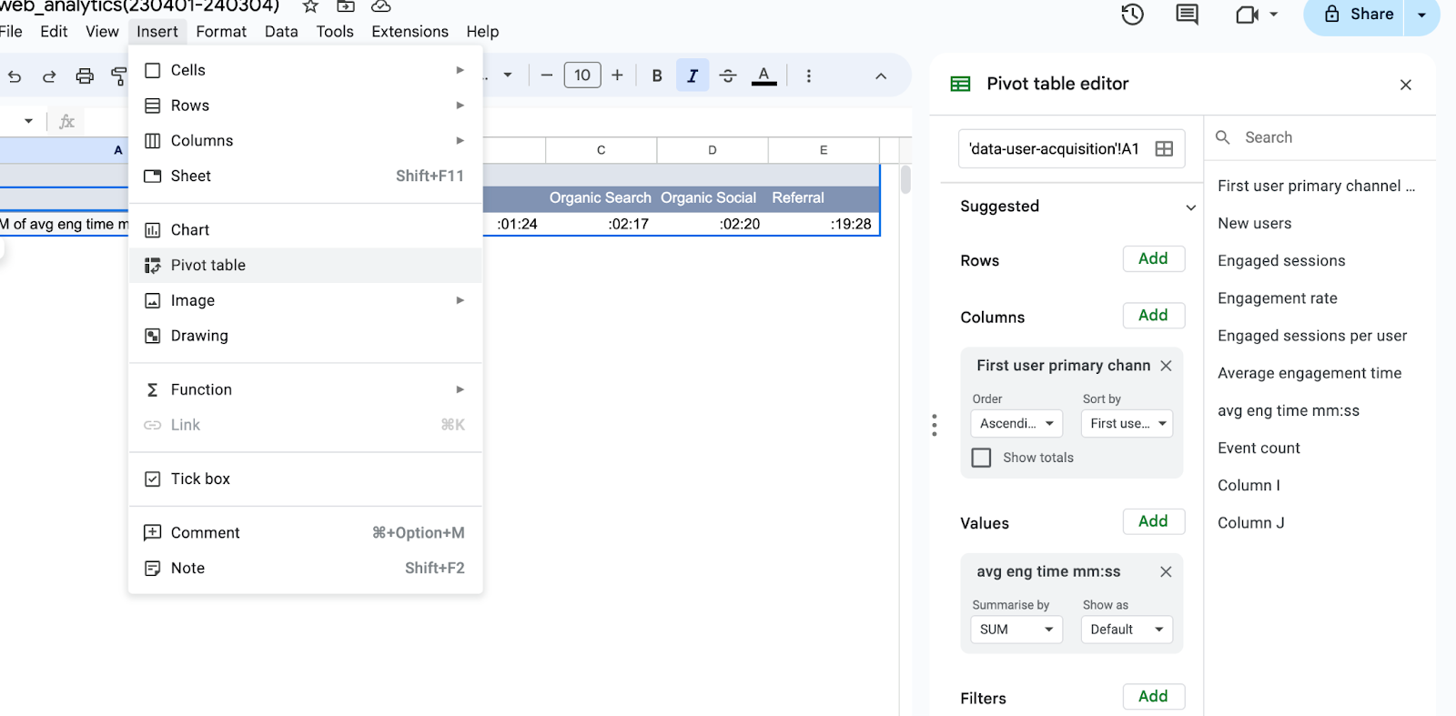Open the toolbar's three-dot more options
1456x716 pixels.
tap(808, 76)
